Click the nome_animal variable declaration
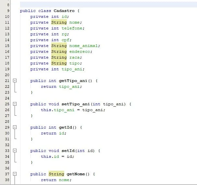This screenshot has width=197, height=185. pos(83,46)
